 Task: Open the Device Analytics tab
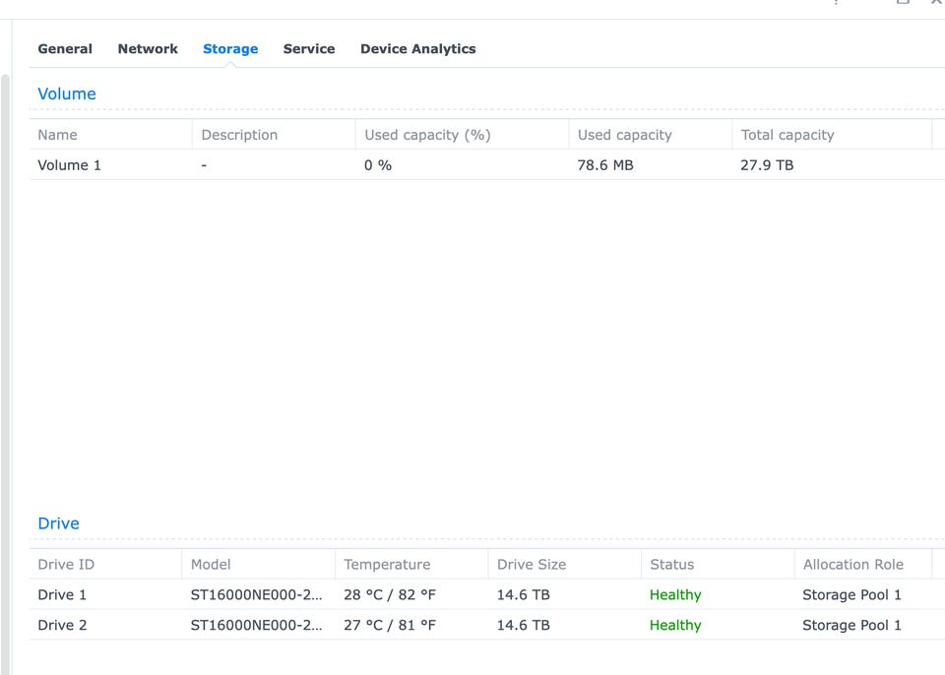pyautogui.click(x=417, y=49)
